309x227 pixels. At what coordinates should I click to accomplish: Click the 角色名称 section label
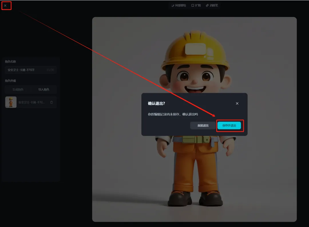pos(10,62)
